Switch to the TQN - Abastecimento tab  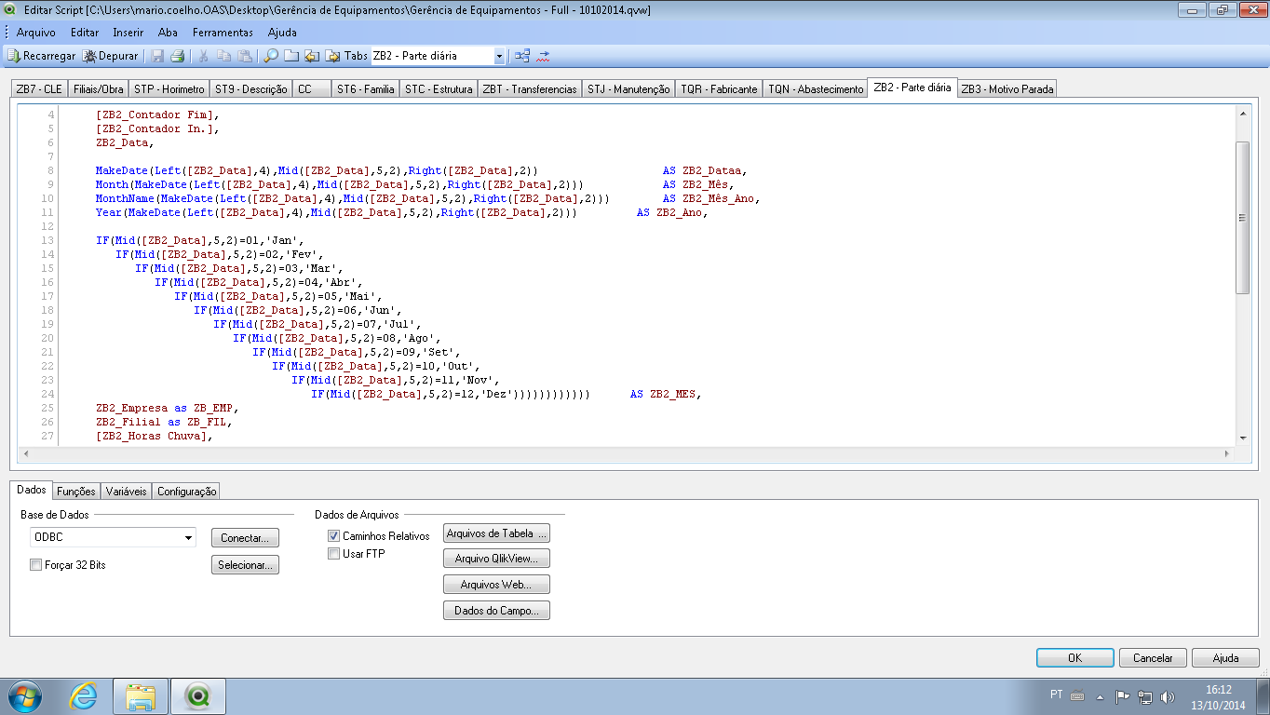pos(816,89)
